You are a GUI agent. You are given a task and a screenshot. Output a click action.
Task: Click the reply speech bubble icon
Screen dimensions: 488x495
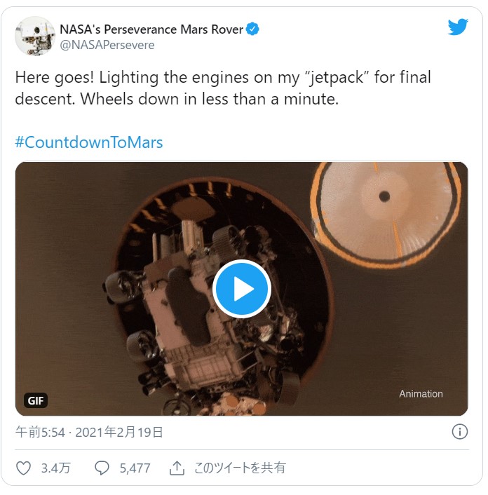(102, 468)
